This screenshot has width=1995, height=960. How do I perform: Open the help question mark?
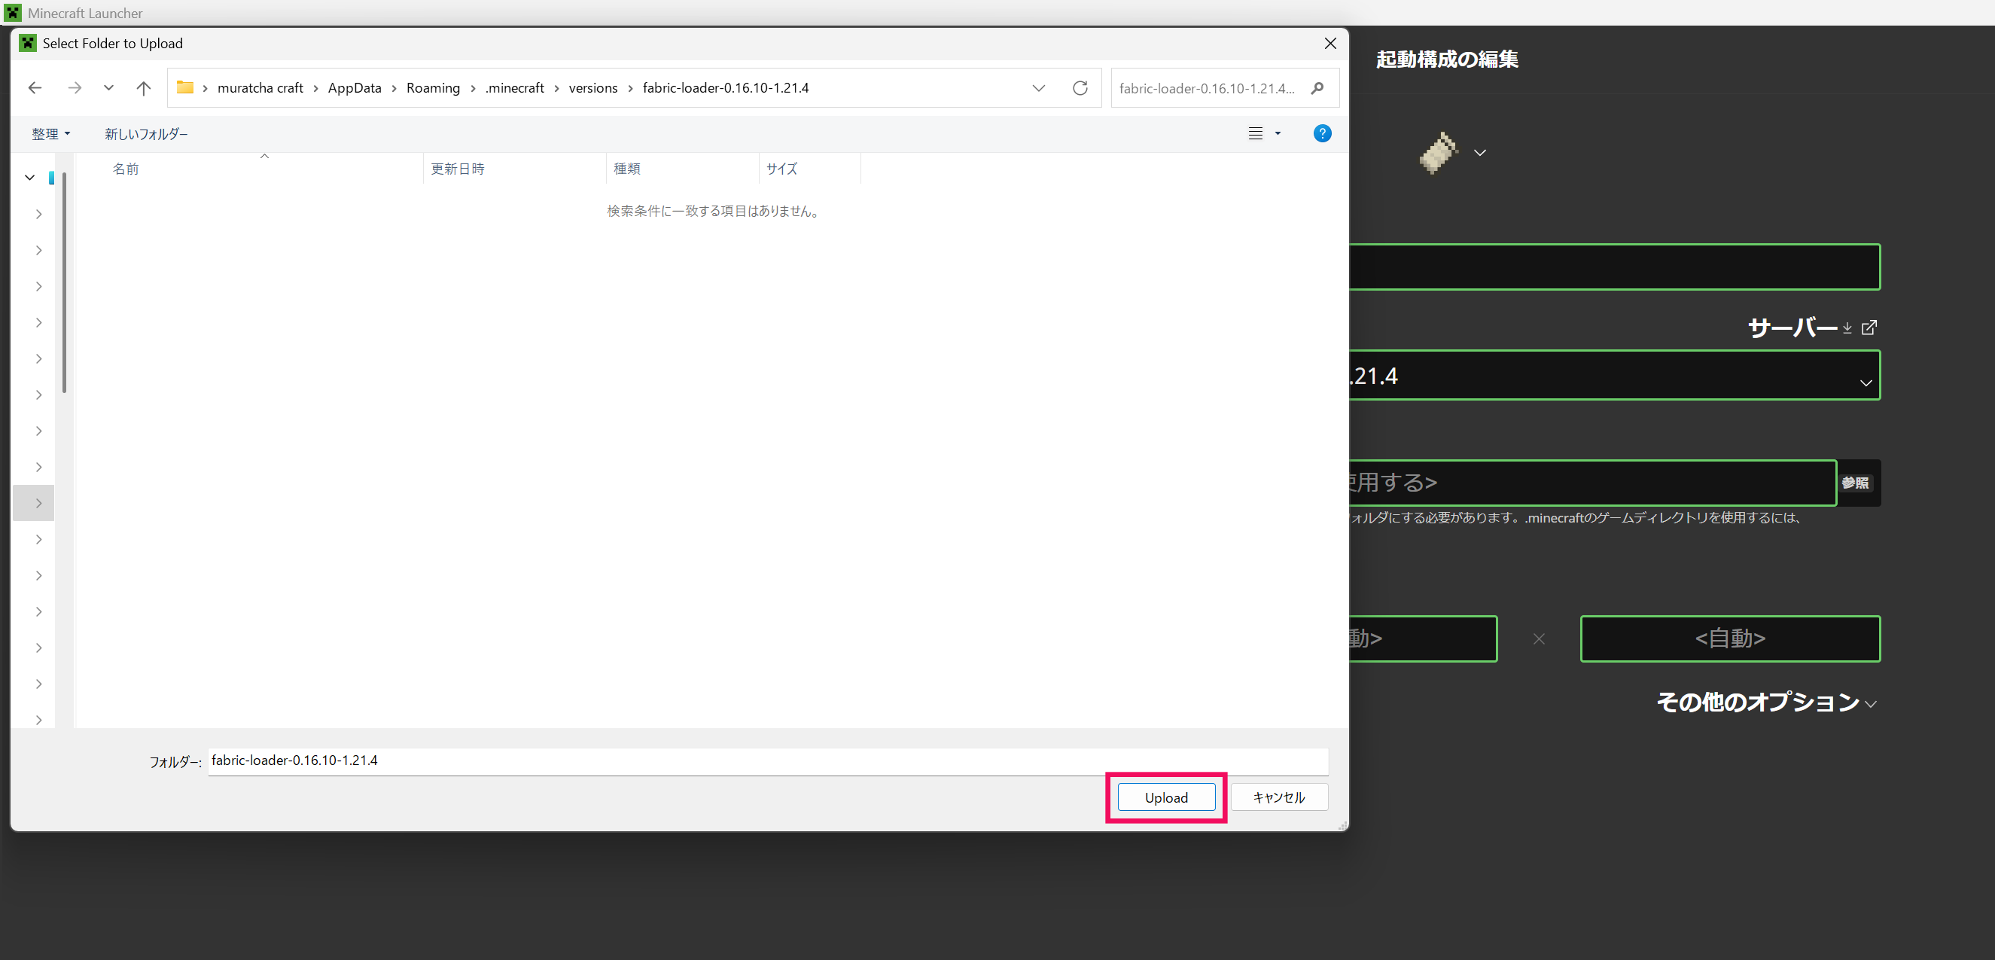[1322, 133]
